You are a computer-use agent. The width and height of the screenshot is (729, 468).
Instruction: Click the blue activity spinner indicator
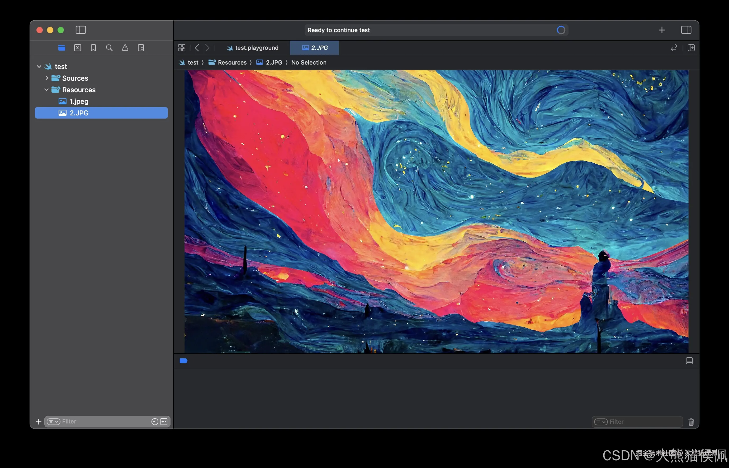561,30
